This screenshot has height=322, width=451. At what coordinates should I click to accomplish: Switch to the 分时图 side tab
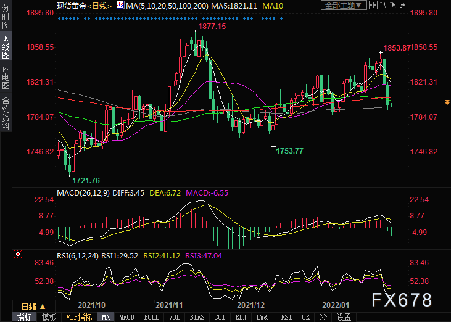6,17
